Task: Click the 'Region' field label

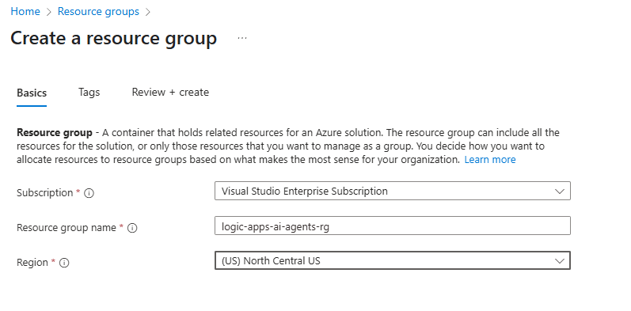Action: pyautogui.click(x=32, y=263)
